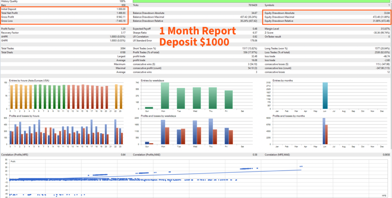Select the average loss trade value -2.60
The image size is (392, 198).
pyautogui.click(x=387, y=60)
